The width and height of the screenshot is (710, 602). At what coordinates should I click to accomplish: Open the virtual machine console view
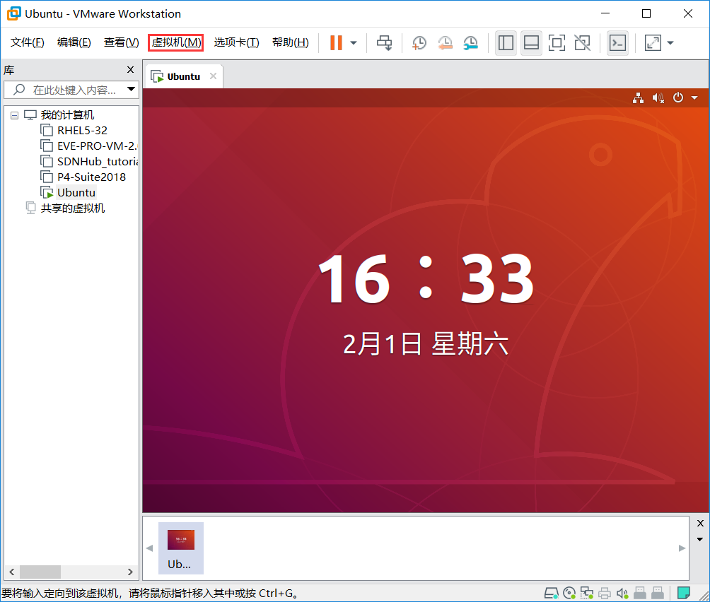coord(617,42)
